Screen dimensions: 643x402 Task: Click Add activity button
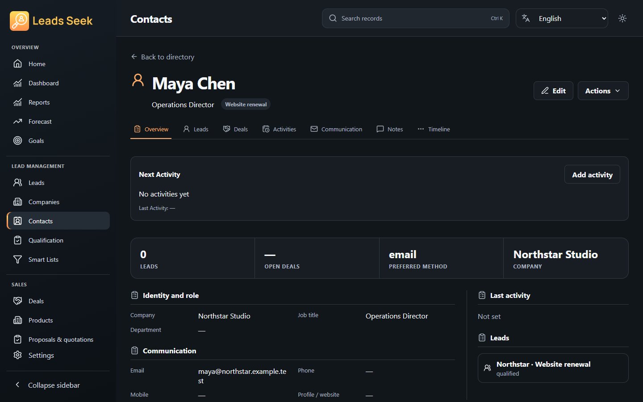(x=592, y=175)
